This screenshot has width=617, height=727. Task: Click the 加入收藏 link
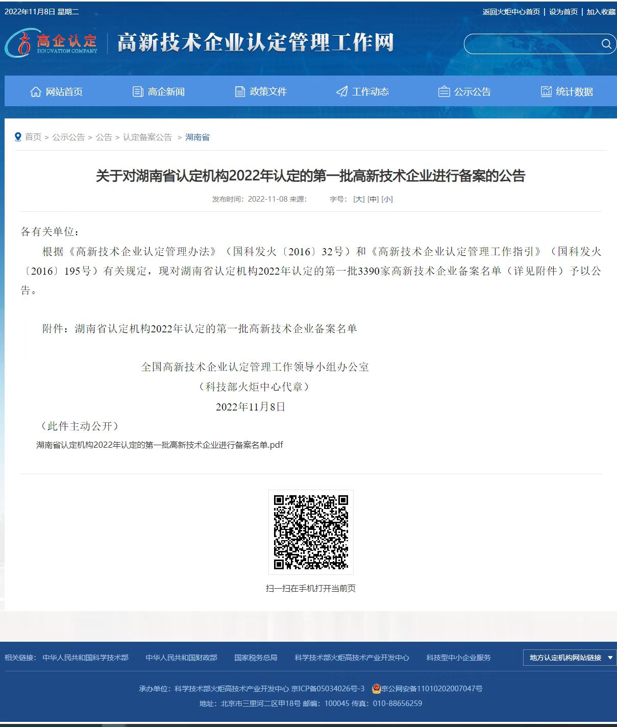pos(601,12)
